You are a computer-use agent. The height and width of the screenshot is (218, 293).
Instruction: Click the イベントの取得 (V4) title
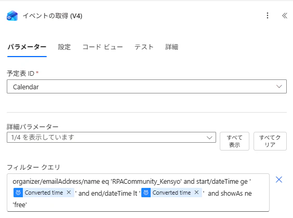point(52,16)
